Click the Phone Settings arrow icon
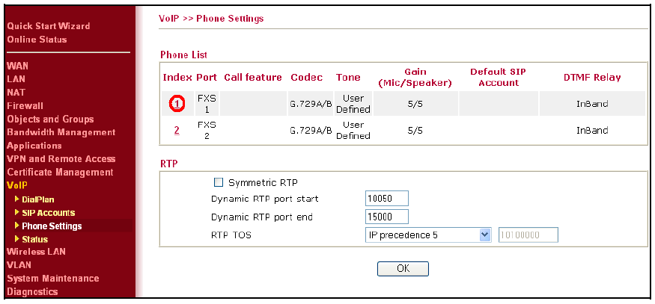Viewport: 655px width, 304px height. click(17, 226)
